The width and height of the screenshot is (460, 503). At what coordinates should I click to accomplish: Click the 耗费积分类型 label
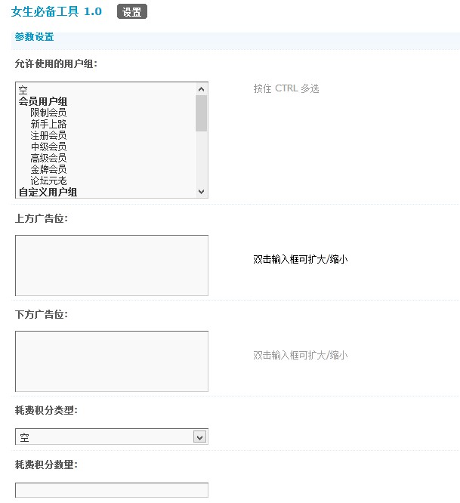point(46,410)
